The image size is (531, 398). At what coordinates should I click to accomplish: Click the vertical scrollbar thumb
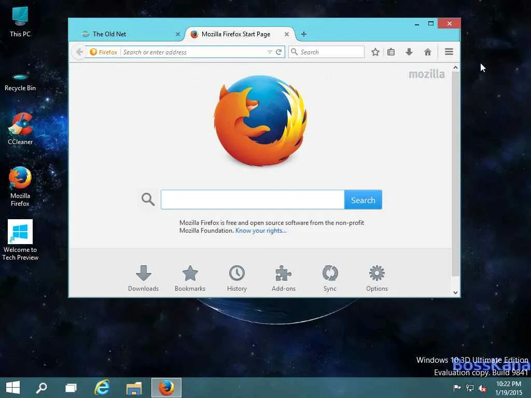[455, 174]
